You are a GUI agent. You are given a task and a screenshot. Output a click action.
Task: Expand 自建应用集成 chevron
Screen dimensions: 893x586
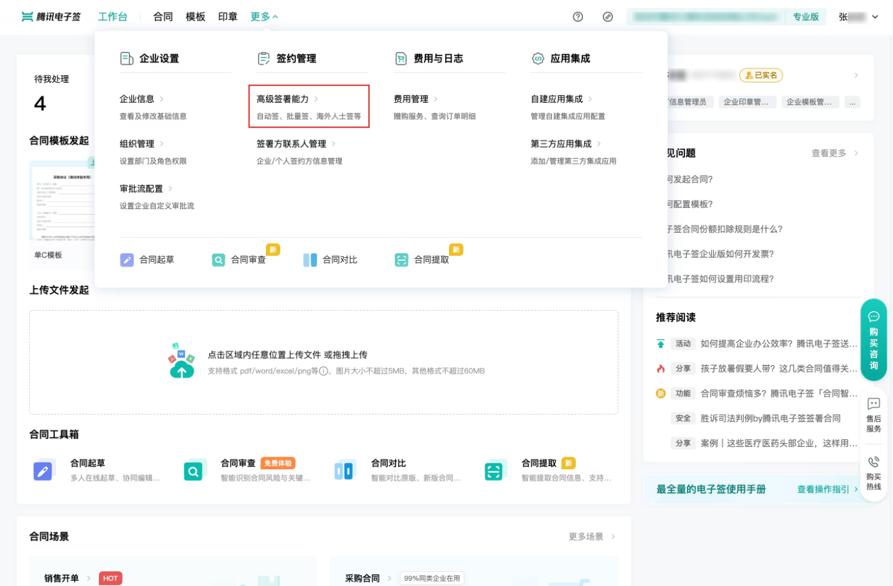[590, 99]
